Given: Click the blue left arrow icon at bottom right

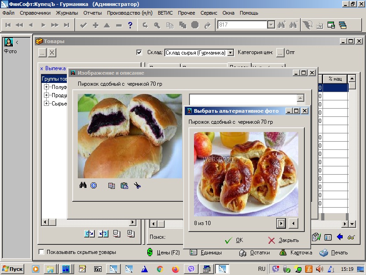Looking at the screenshot, I should point(339,237).
